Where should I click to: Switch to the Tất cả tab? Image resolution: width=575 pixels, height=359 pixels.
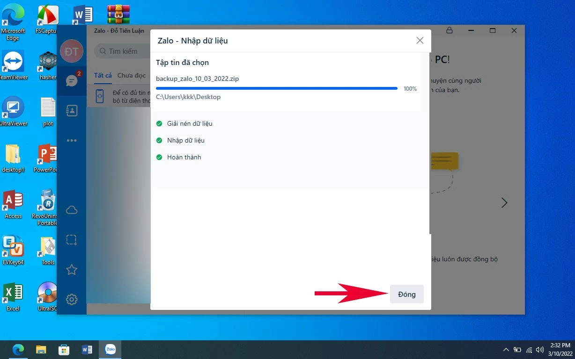tap(103, 75)
